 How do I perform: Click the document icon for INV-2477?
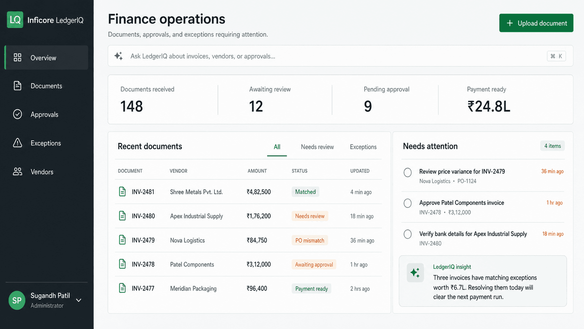tap(122, 288)
